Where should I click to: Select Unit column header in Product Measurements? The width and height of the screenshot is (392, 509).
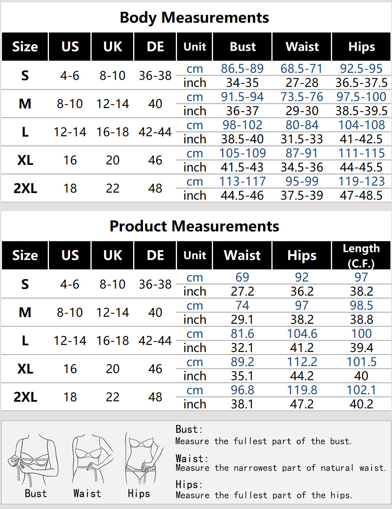tap(195, 255)
